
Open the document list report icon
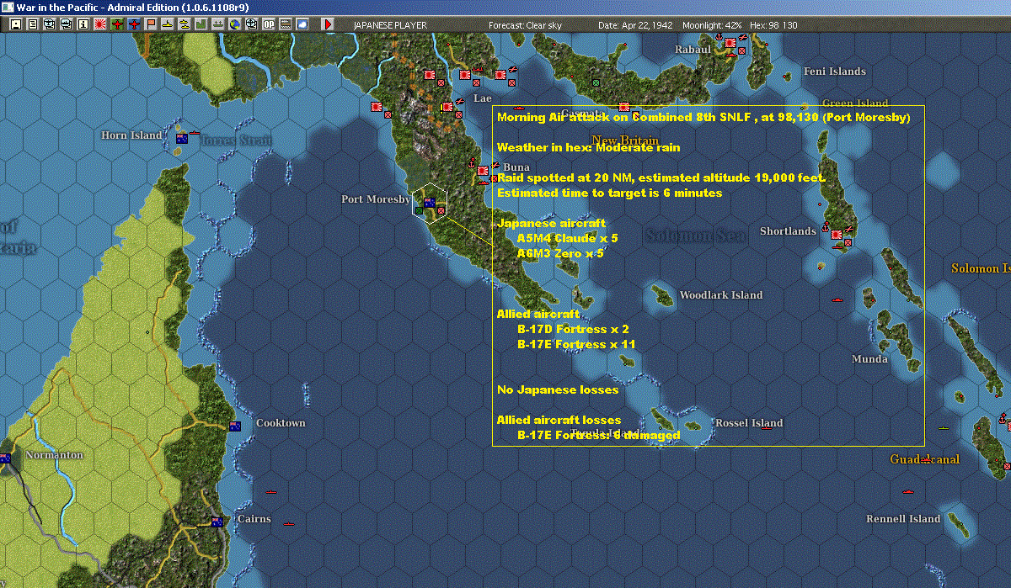(33, 24)
